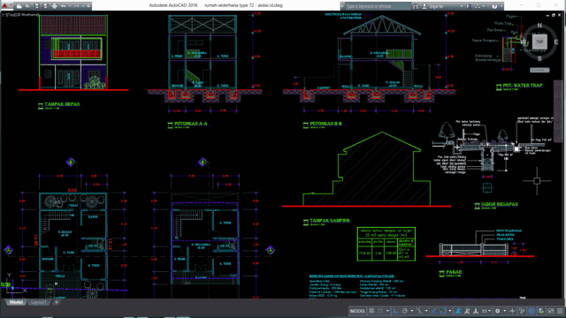Click the MODEL space button
Viewport: 566px width, 318px height.
pyautogui.click(x=357, y=311)
